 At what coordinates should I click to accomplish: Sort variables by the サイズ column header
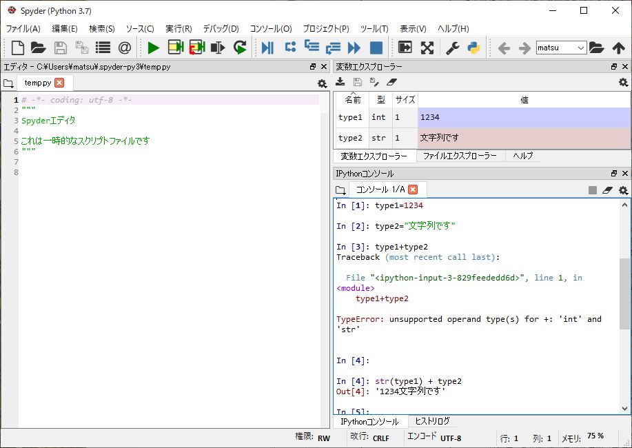[x=405, y=100]
